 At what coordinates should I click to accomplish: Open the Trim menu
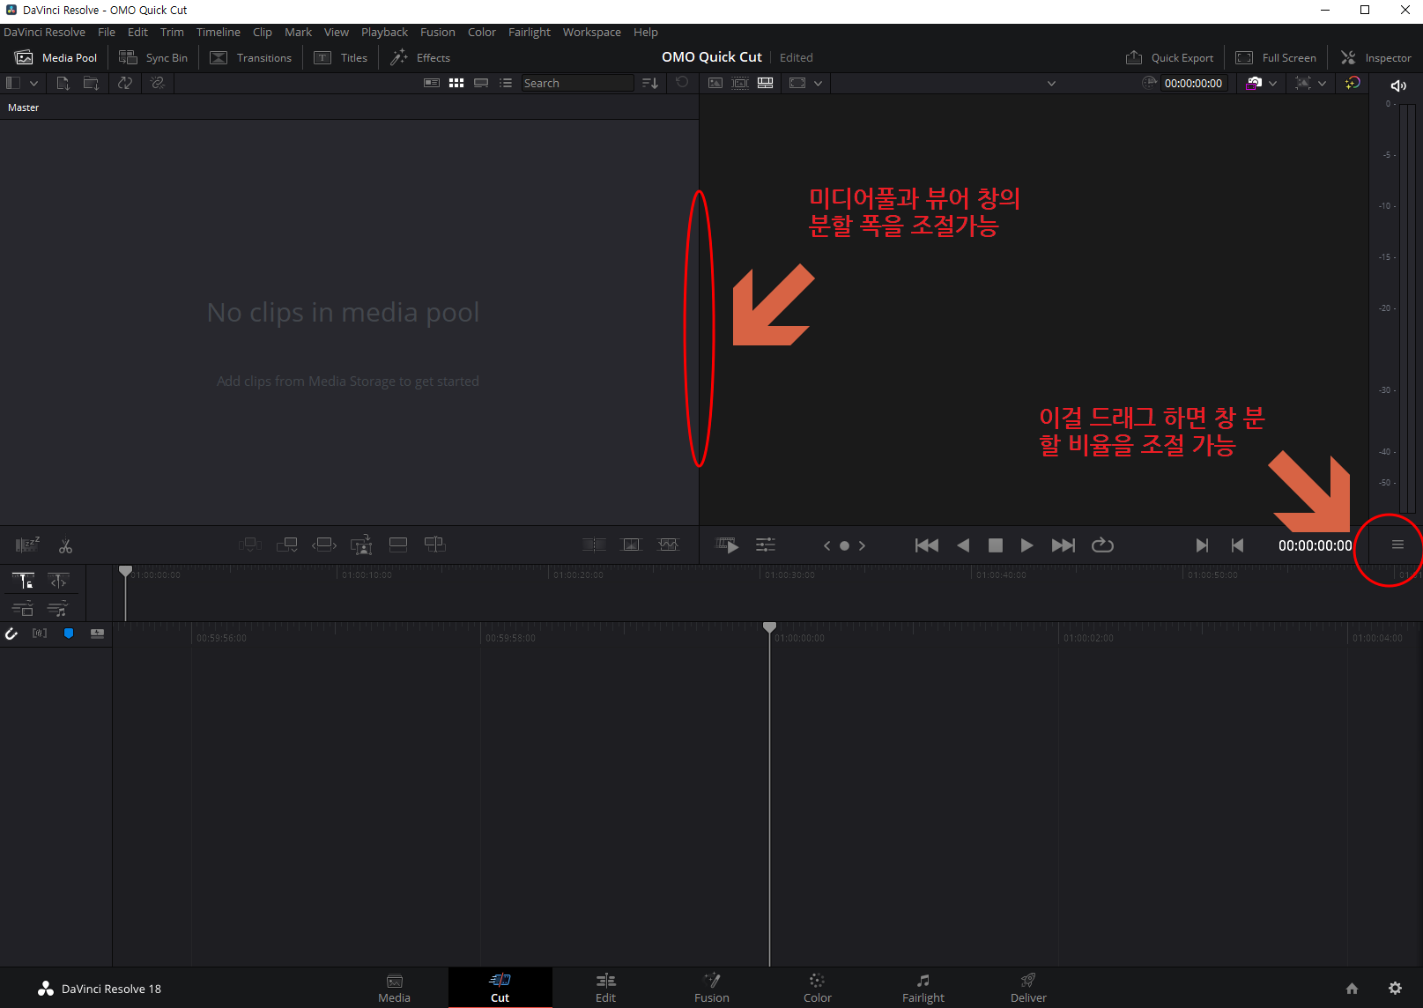click(x=172, y=32)
